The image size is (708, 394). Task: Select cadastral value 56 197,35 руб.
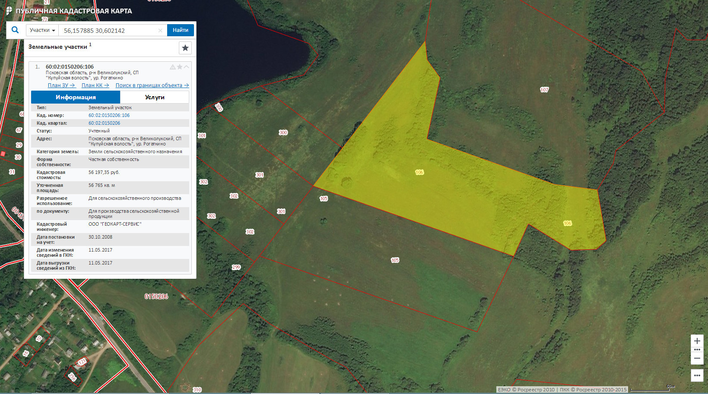[104, 172]
